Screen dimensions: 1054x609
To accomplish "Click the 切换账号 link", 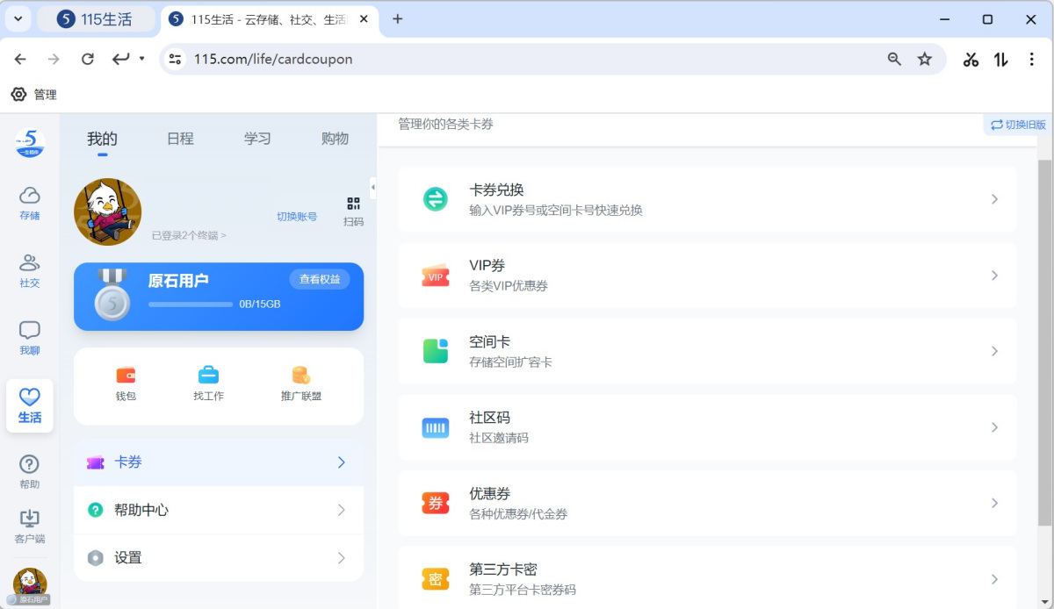I will tap(297, 217).
